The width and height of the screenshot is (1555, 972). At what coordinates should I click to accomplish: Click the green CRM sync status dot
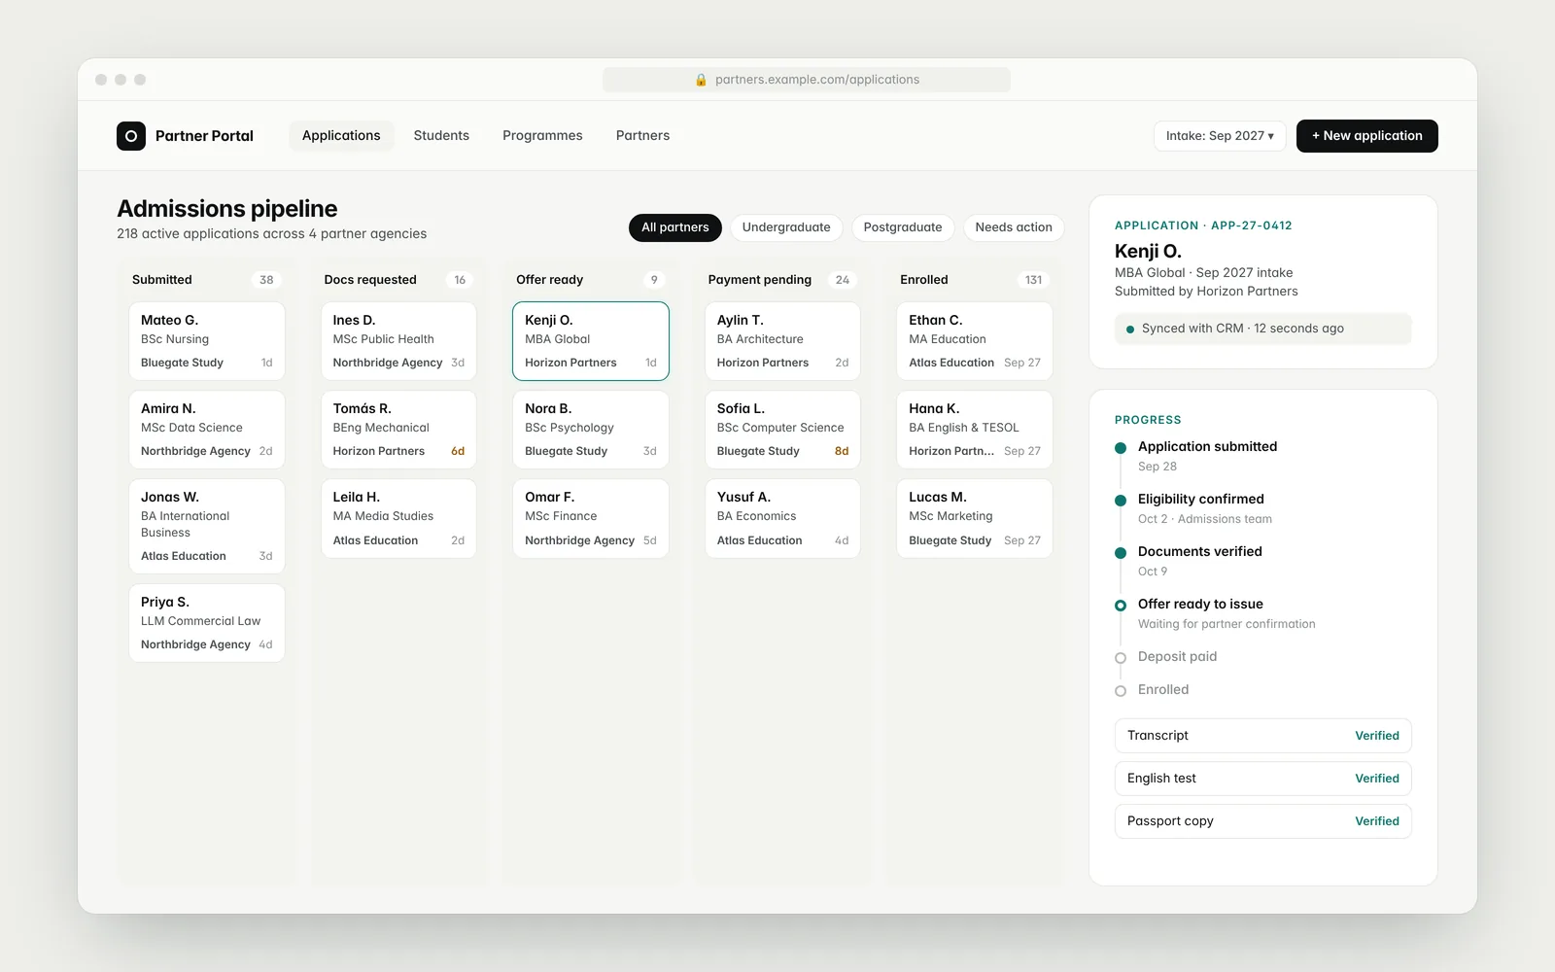(1130, 330)
